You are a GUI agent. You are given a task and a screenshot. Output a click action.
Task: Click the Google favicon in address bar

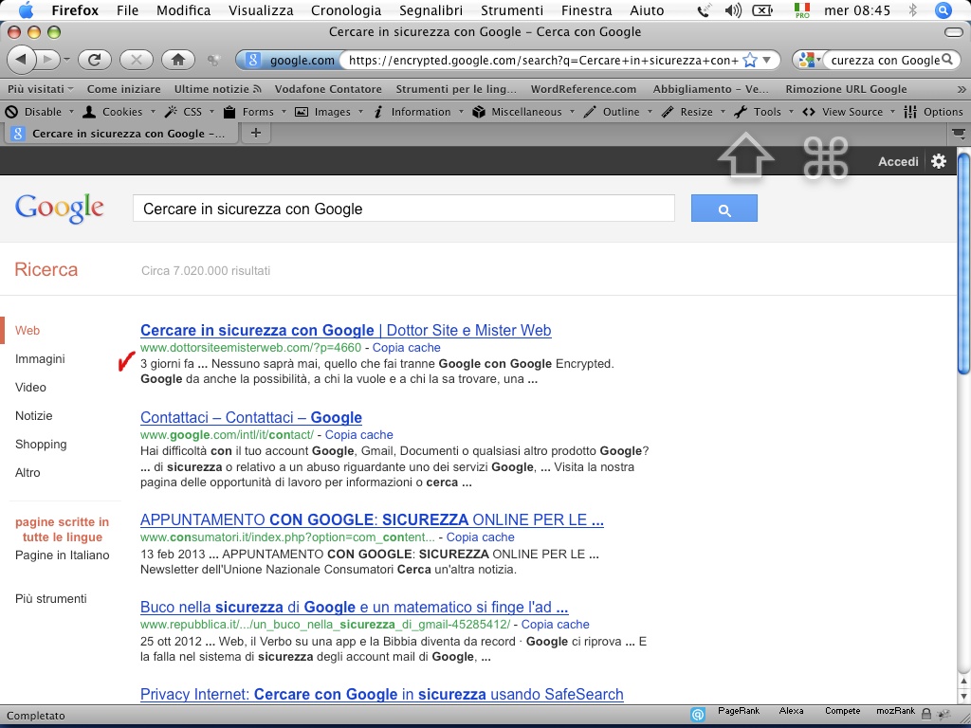252,60
